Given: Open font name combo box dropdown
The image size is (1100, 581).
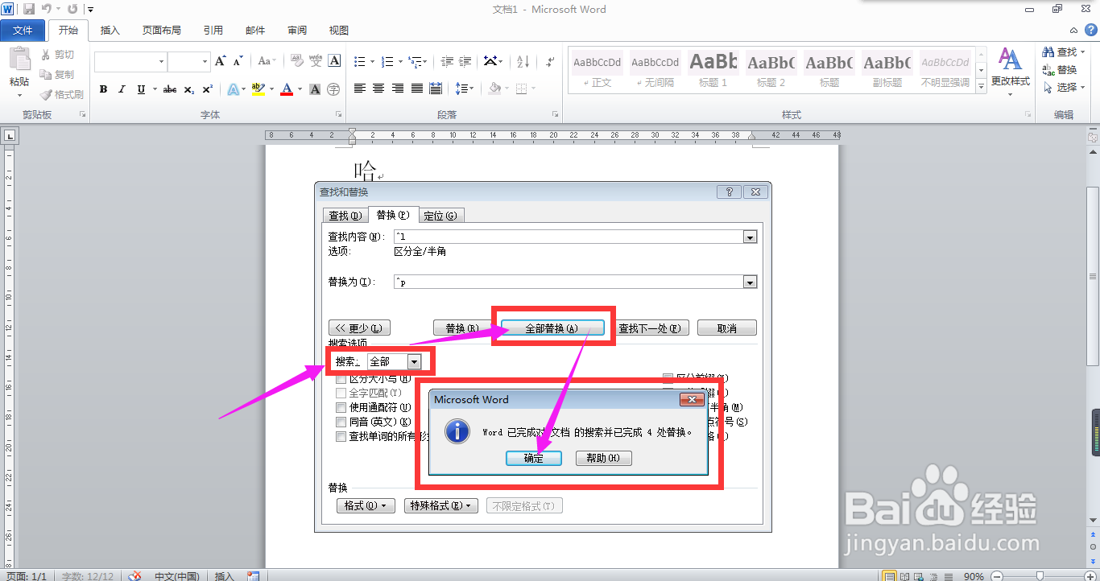Looking at the screenshot, I should click(x=161, y=61).
